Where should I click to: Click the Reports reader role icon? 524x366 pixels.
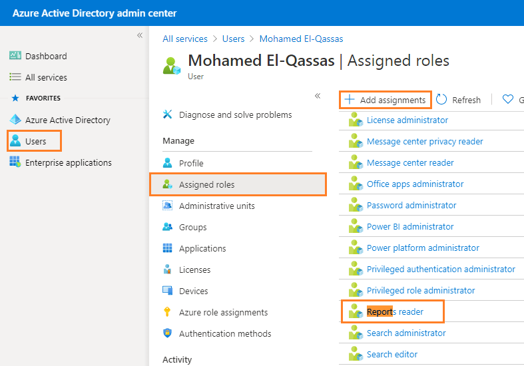pyautogui.click(x=356, y=311)
